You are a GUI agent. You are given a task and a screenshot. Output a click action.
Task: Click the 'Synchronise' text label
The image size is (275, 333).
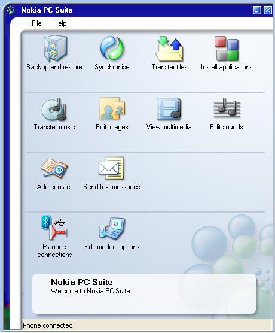click(x=112, y=67)
